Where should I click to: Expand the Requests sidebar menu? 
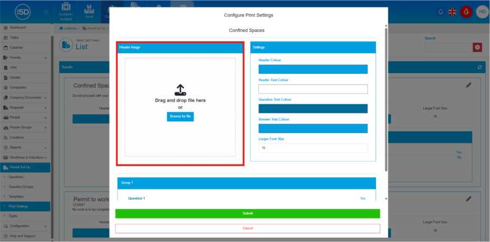click(25, 108)
